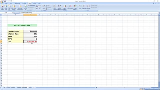Select the CREATE GOAL SEEK title cell
The image size is (160, 90).
[x=22, y=25]
